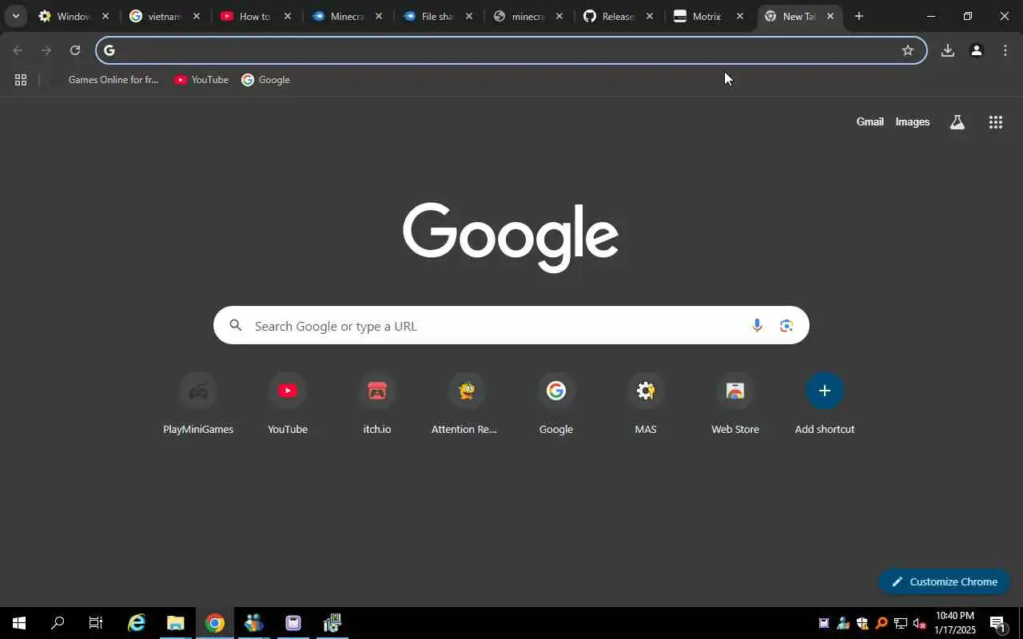1023x639 pixels.
Task: Open the Chrome profile menu
Action: (976, 50)
